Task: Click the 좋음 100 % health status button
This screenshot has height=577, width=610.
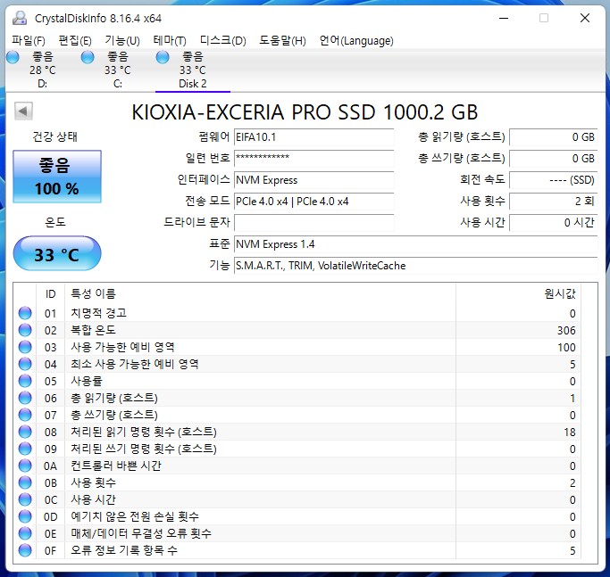Action: pos(57,177)
